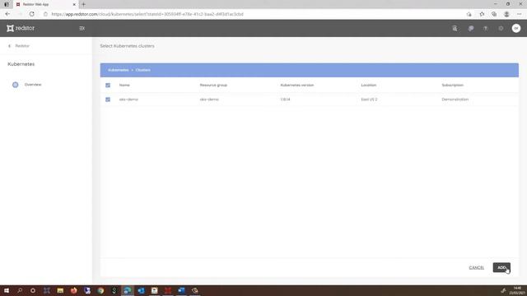The image size is (527, 296).
Task: Click the ADD button
Action: 501,267
